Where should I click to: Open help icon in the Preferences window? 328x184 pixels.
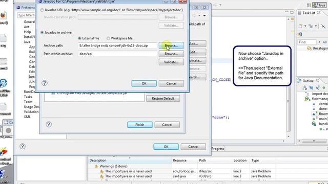pyautogui.click(x=23, y=146)
